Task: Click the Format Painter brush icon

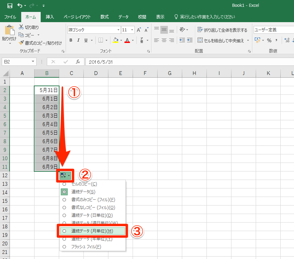Action: pyautogui.click(x=21, y=43)
